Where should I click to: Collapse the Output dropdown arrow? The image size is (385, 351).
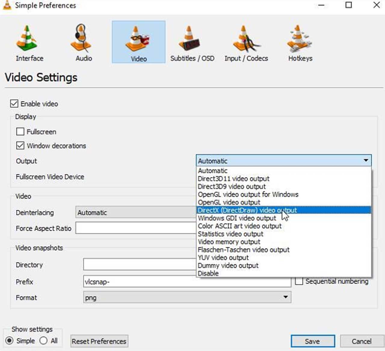(366, 161)
